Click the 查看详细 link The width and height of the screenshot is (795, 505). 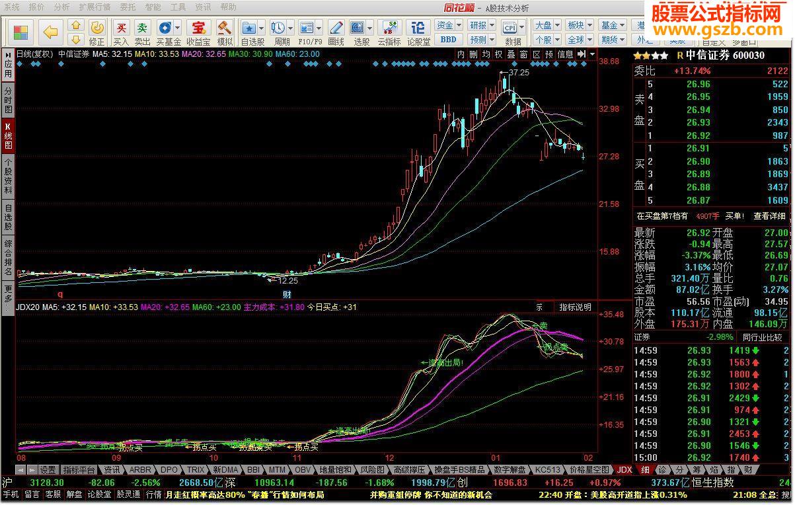click(770, 216)
